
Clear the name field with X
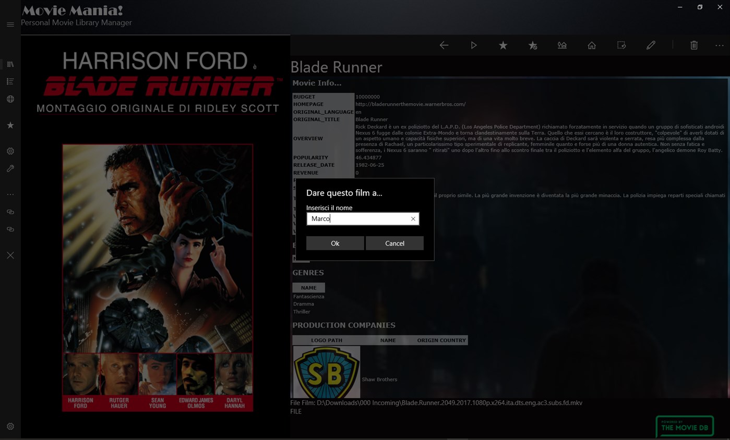[x=413, y=219]
